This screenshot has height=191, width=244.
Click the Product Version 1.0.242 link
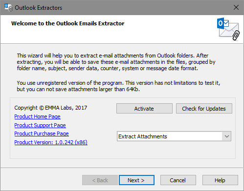(51, 142)
